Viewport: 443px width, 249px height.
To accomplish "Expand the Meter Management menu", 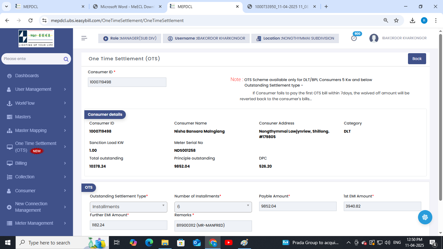I will (x=36, y=223).
